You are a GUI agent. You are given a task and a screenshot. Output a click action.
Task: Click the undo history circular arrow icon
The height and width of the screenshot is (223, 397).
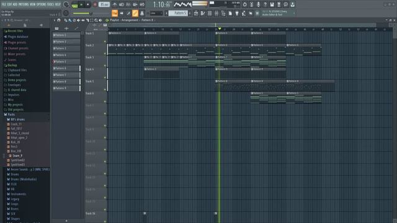tap(244, 4)
